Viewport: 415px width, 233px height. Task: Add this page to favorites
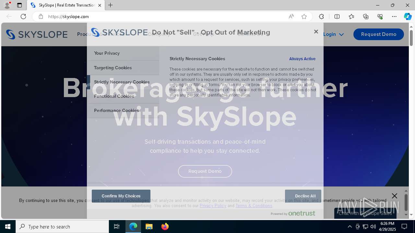pyautogui.click(x=304, y=17)
